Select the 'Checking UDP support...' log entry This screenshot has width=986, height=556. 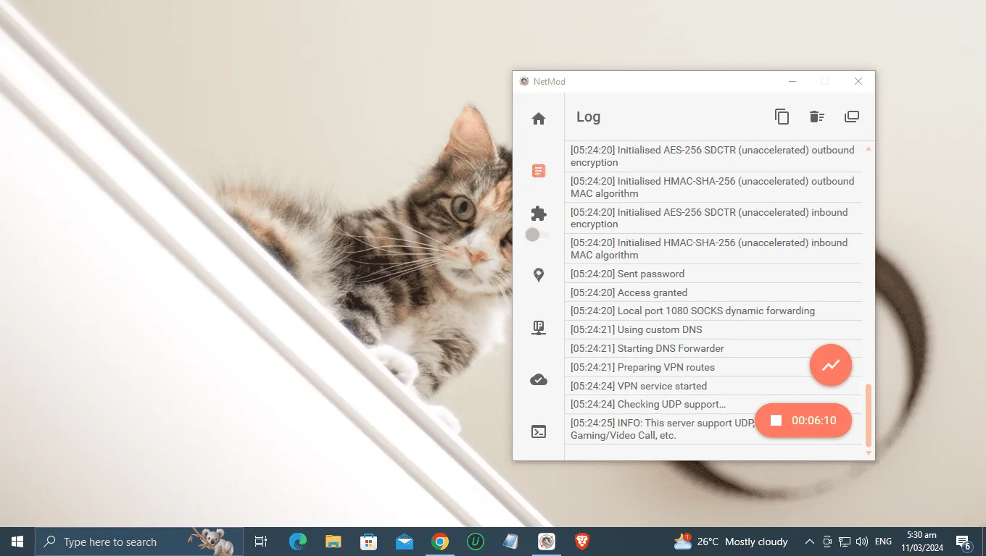point(713,404)
